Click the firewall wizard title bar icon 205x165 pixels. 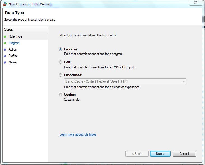pos(5,4)
